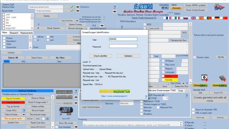Switch to the Research tab
The width and height of the screenshot is (229, 129).
point(14,33)
